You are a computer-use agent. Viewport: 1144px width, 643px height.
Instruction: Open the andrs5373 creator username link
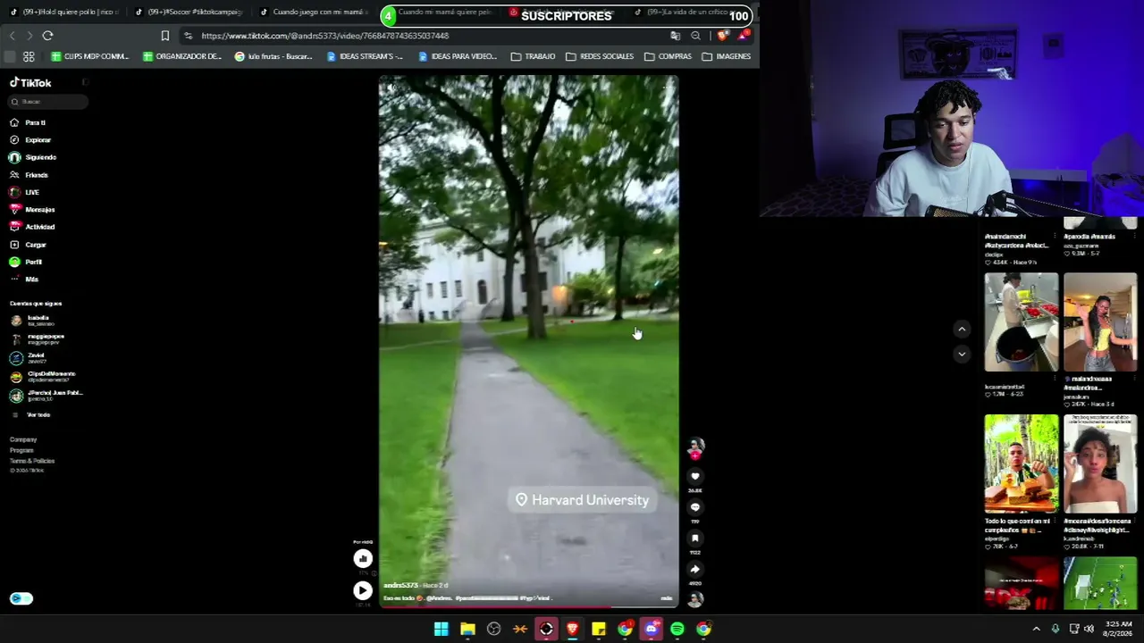click(x=401, y=585)
